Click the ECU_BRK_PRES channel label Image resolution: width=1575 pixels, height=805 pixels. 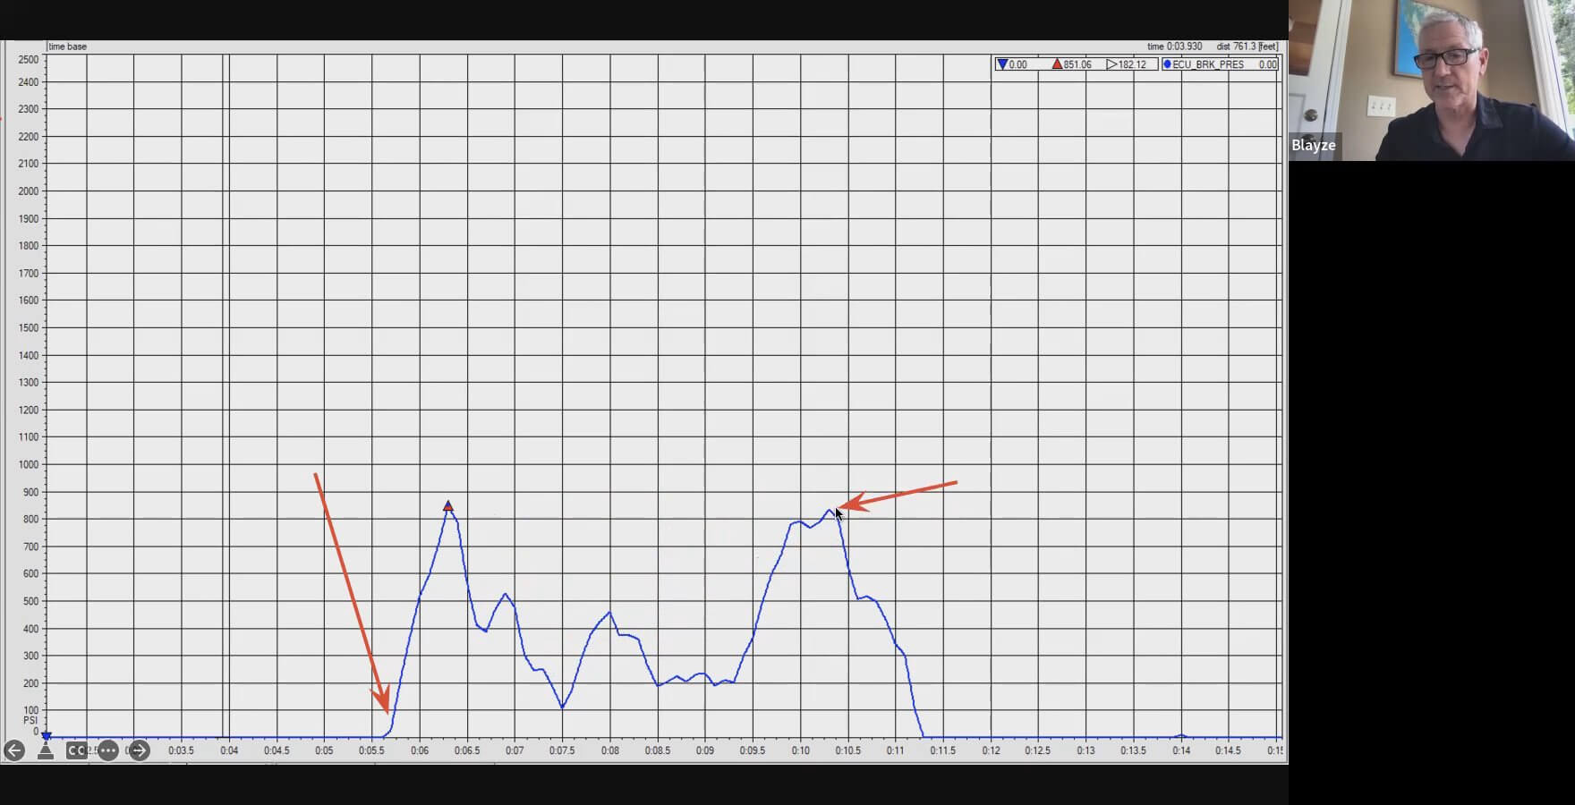pyautogui.click(x=1208, y=64)
